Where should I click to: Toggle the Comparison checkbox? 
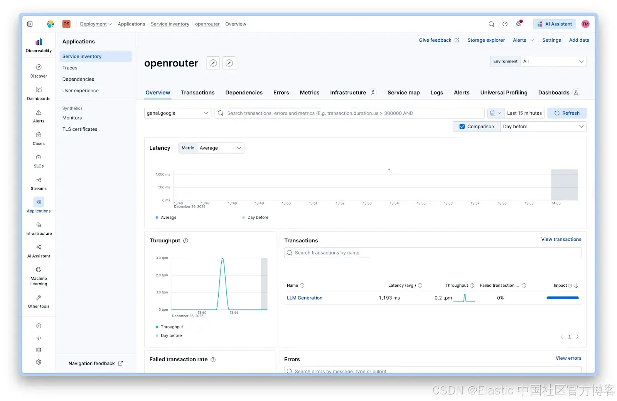coord(462,127)
